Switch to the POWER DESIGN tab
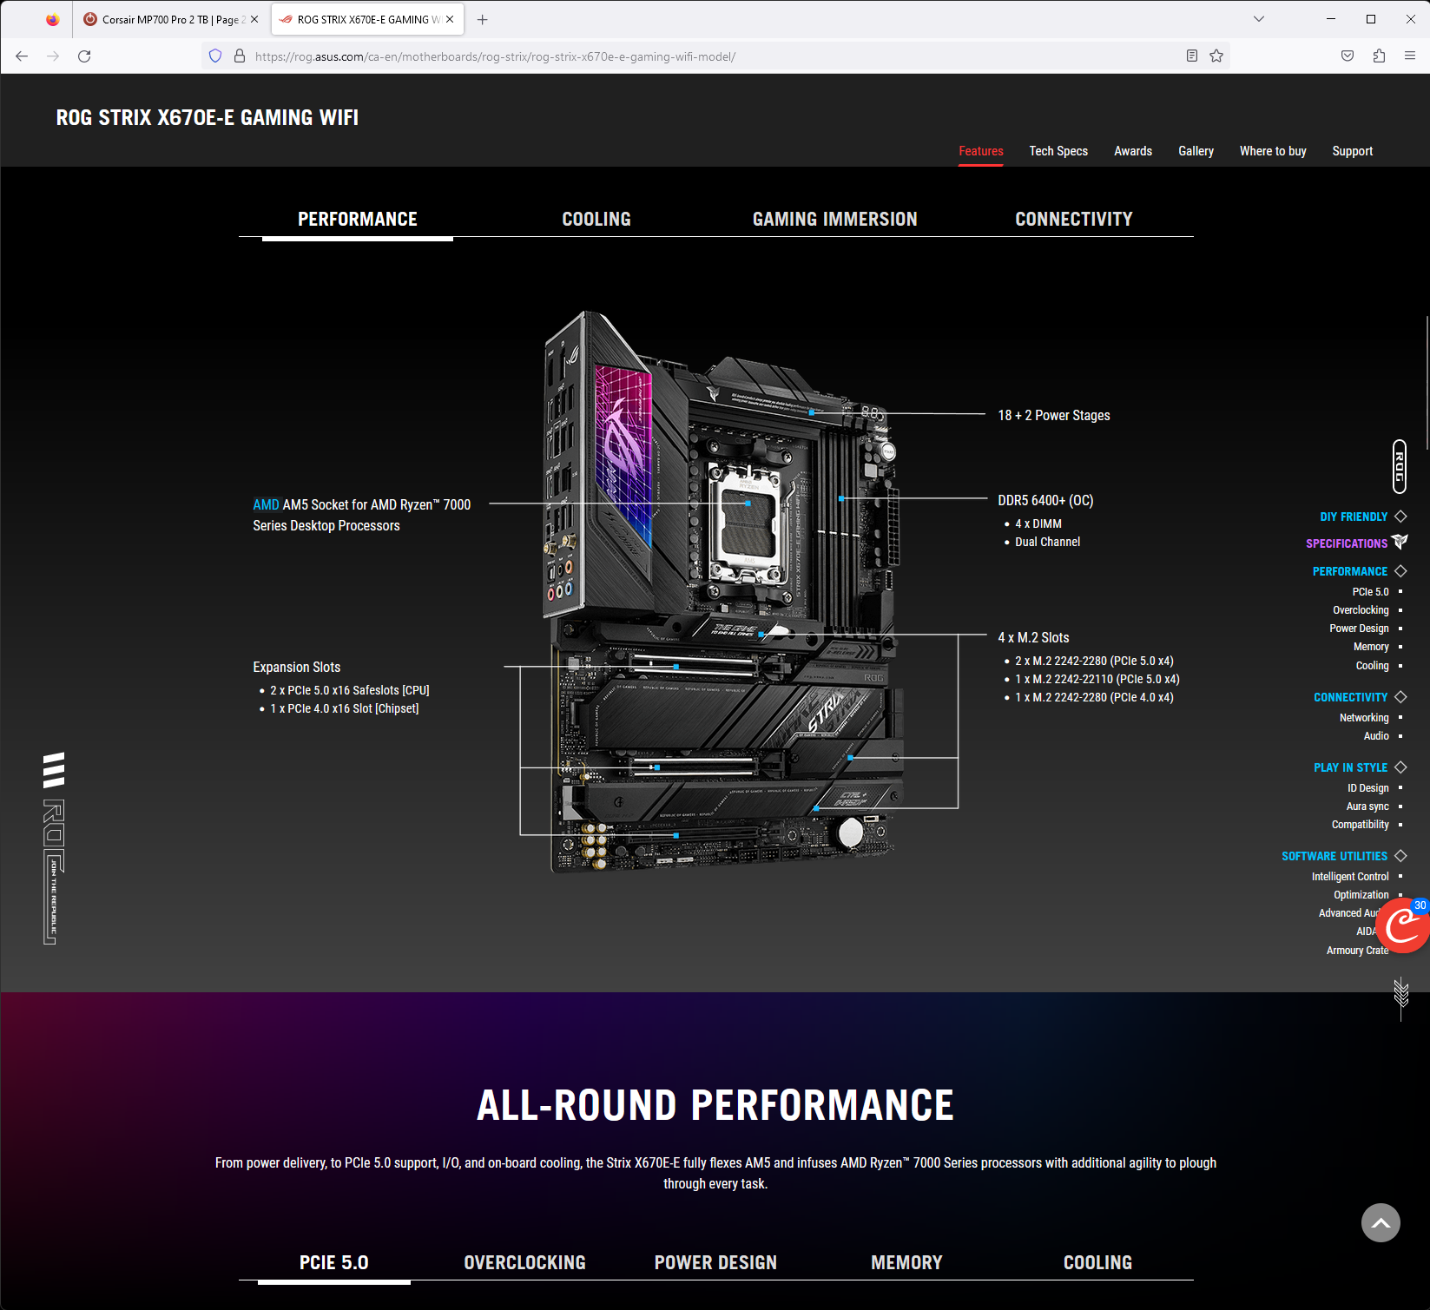Image resolution: width=1430 pixels, height=1310 pixels. pyautogui.click(x=716, y=1262)
